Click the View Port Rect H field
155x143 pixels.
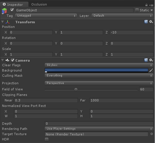pos(122,116)
